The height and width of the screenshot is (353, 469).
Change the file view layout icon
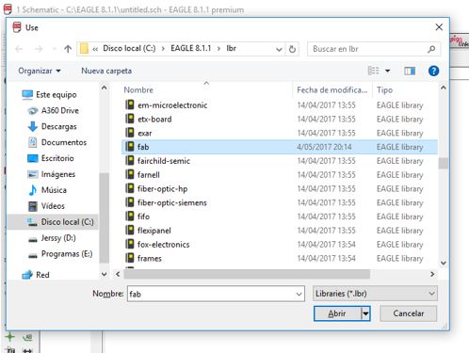[x=373, y=71]
